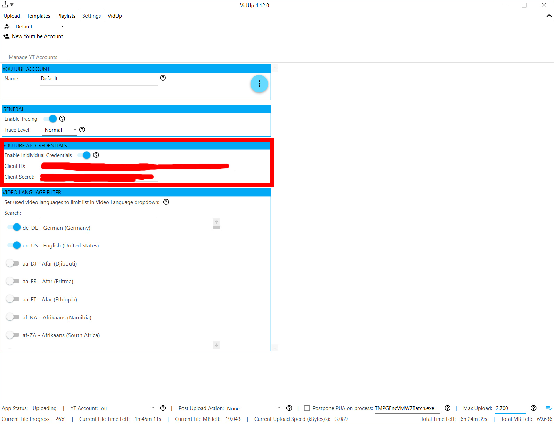Click the list icon in status bar corner
Image resolution: width=554 pixels, height=424 pixels.
549,408
